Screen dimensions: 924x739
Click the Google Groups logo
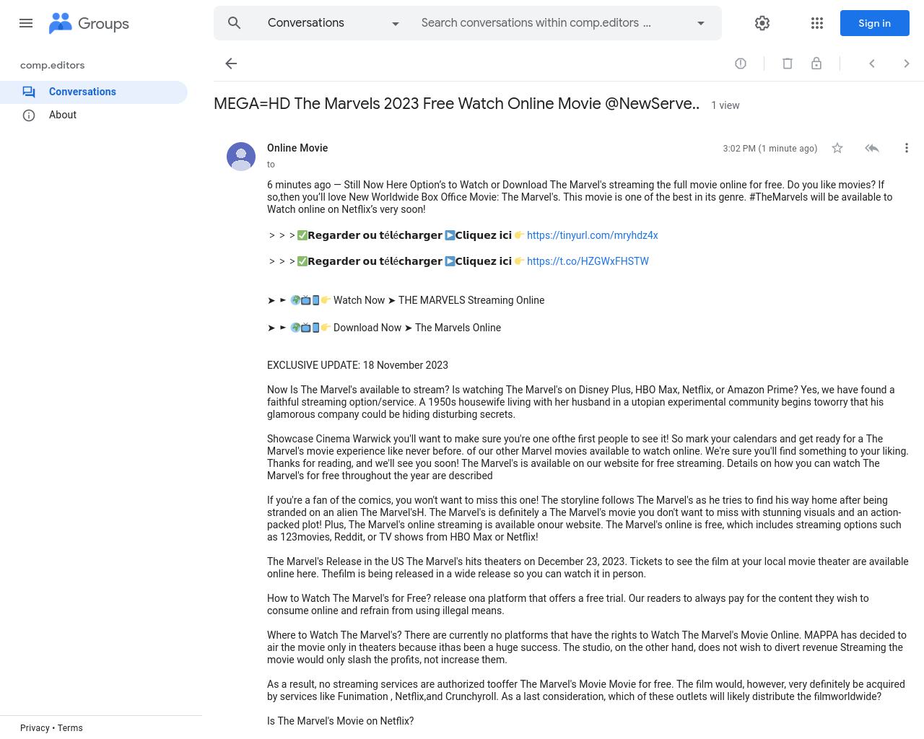click(89, 23)
